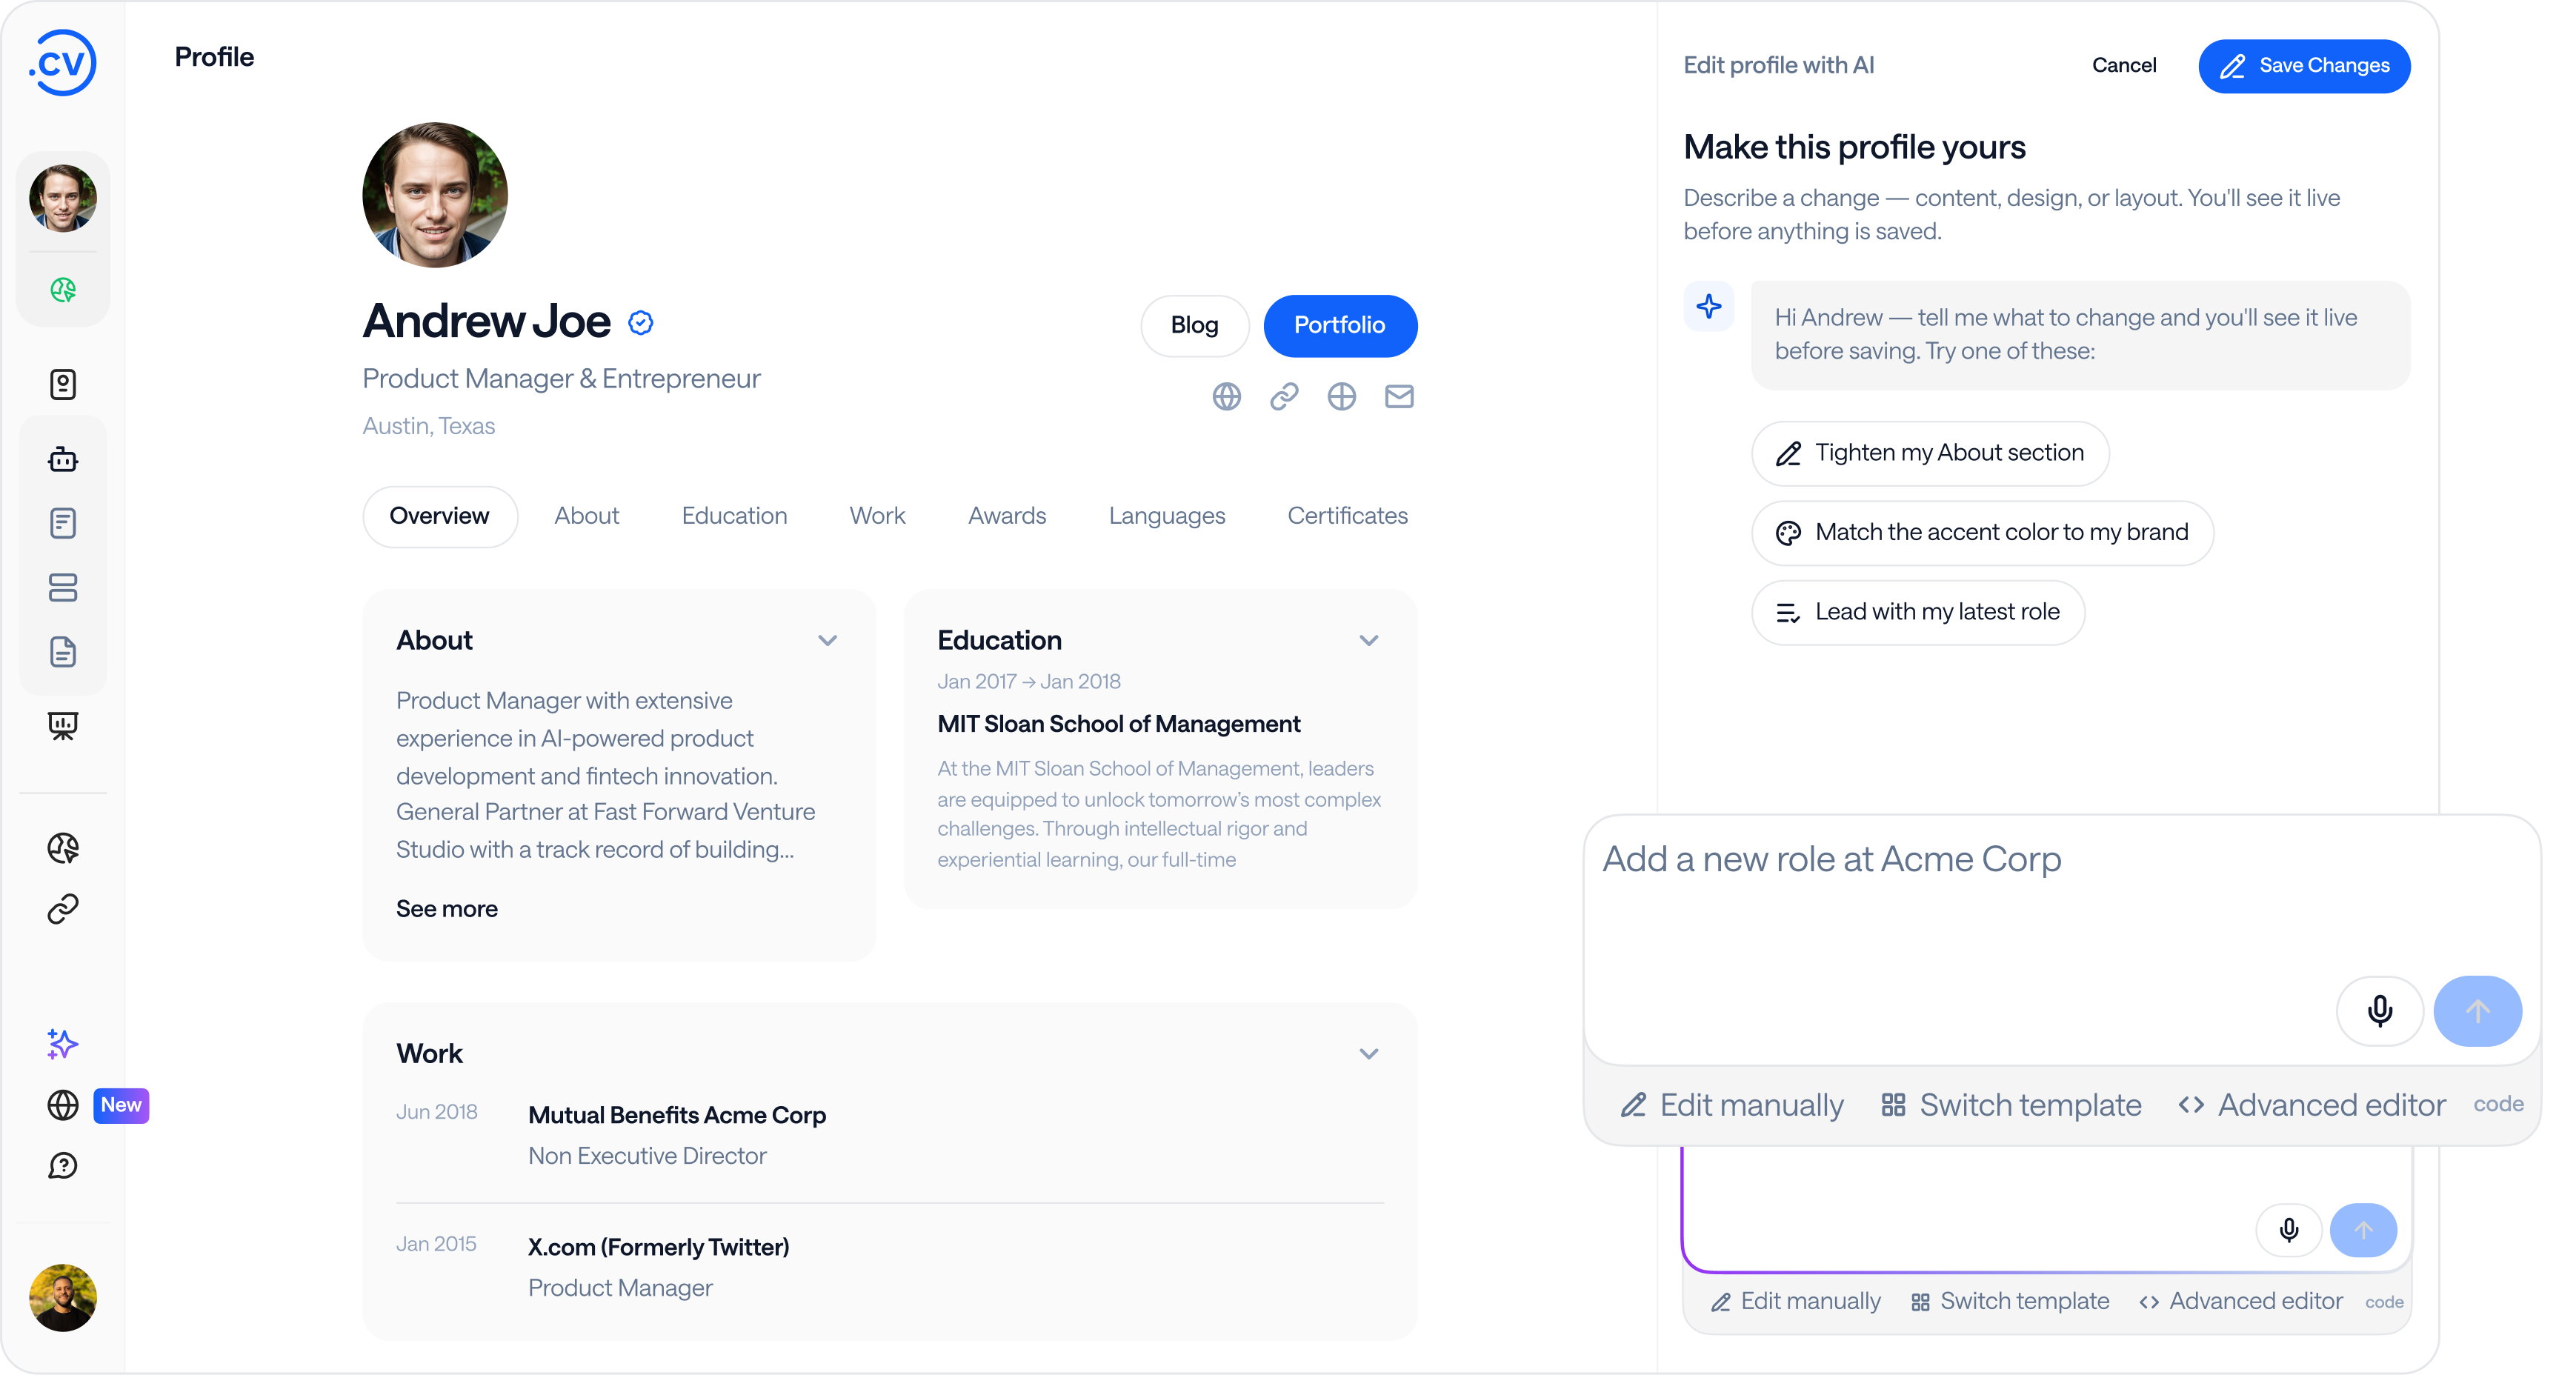Click See more in About card

point(447,909)
